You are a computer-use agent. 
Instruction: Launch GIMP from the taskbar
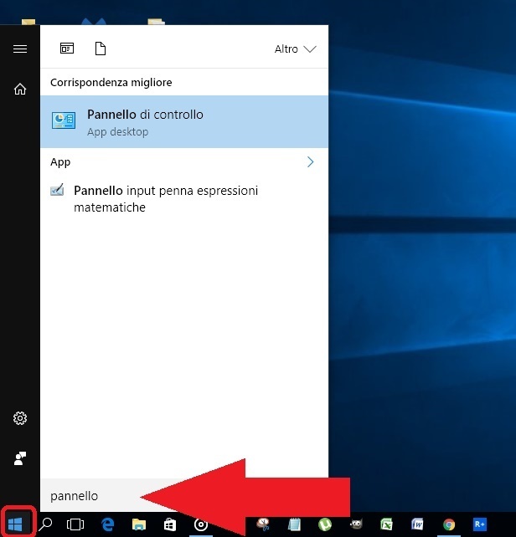pyautogui.click(x=356, y=524)
